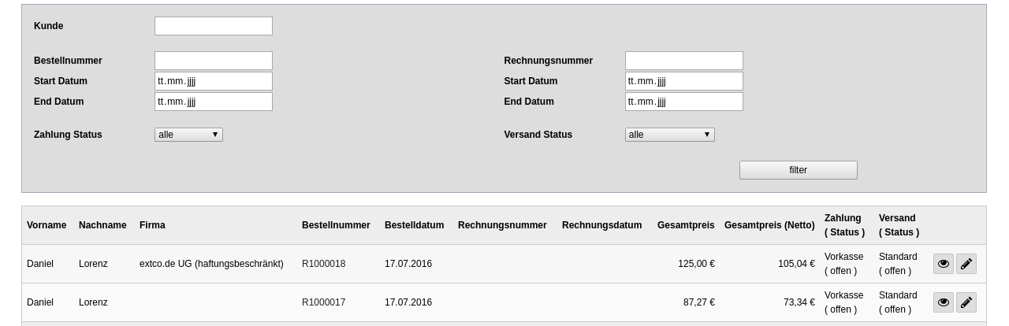Viewport: 1009px width, 326px height.
Task: Set the invoice End Datum field
Action: point(683,102)
